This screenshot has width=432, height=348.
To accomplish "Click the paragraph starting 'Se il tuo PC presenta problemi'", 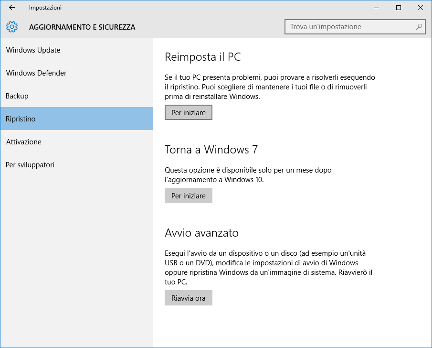I will (x=270, y=87).
